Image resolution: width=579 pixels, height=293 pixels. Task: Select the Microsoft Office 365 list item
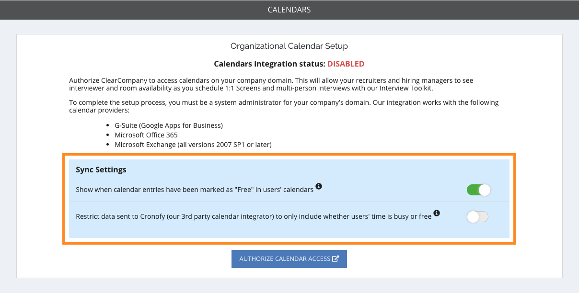tap(146, 135)
